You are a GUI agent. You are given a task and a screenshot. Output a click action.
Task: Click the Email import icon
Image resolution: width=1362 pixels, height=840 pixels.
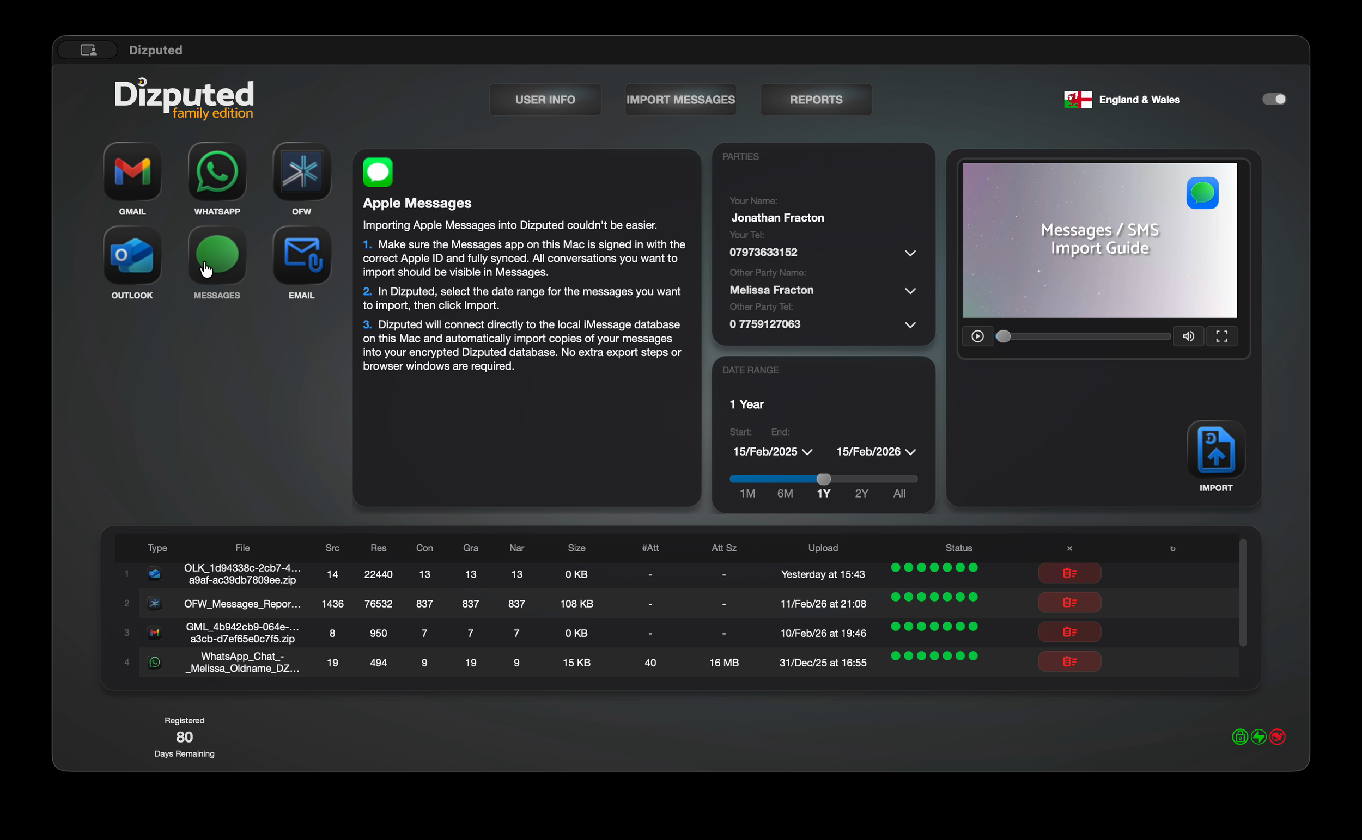click(x=301, y=255)
